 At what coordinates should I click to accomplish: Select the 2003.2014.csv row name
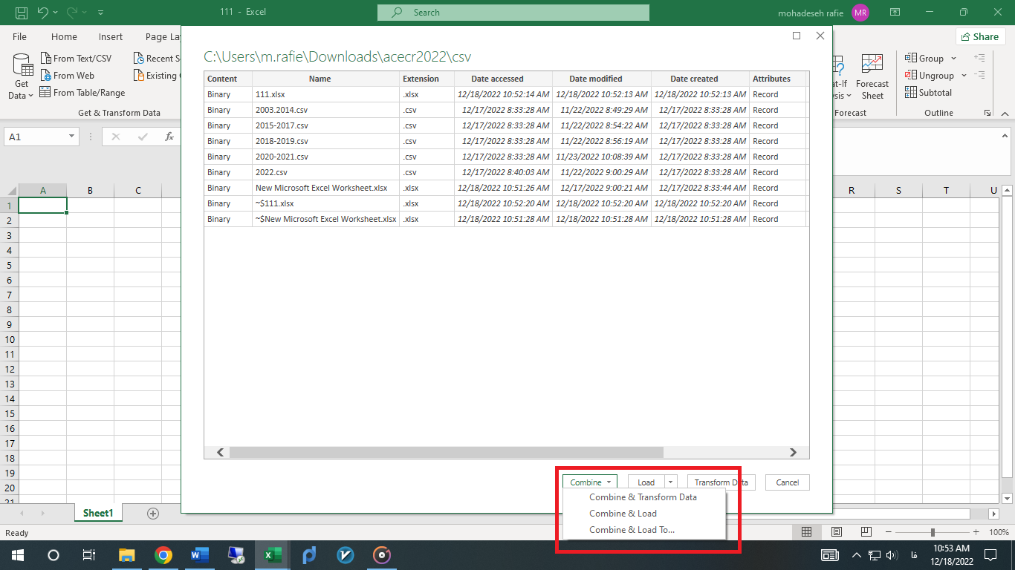click(x=282, y=110)
